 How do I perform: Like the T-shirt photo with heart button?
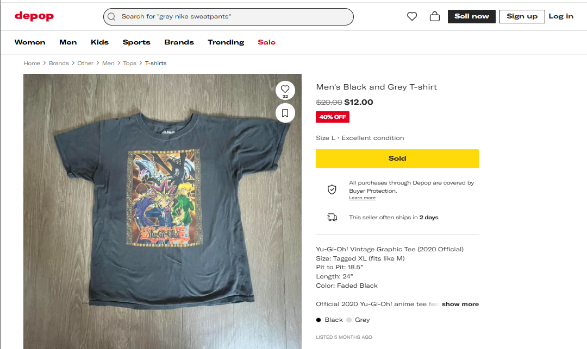pos(285,90)
